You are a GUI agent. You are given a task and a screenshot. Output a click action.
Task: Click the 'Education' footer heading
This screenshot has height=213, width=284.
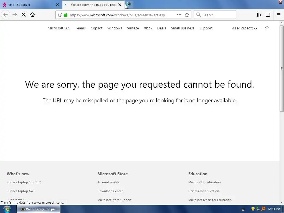[x=198, y=174]
